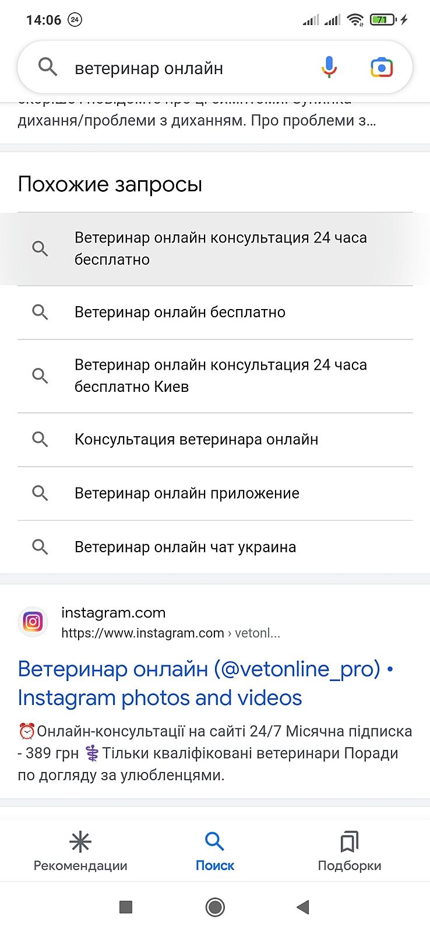
Task: Open the Рекомендации asterisk tab
Action: tap(80, 851)
